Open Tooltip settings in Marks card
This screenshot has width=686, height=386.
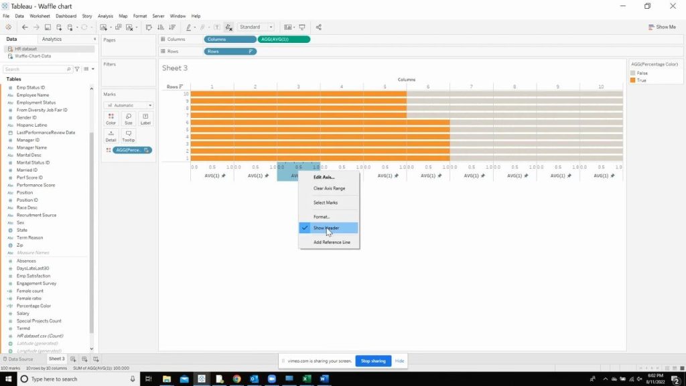click(x=128, y=135)
